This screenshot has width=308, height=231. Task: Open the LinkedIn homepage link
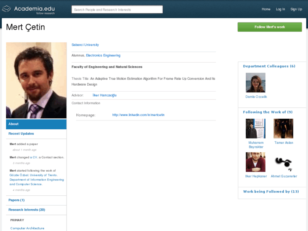pyautogui.click(x=139, y=115)
